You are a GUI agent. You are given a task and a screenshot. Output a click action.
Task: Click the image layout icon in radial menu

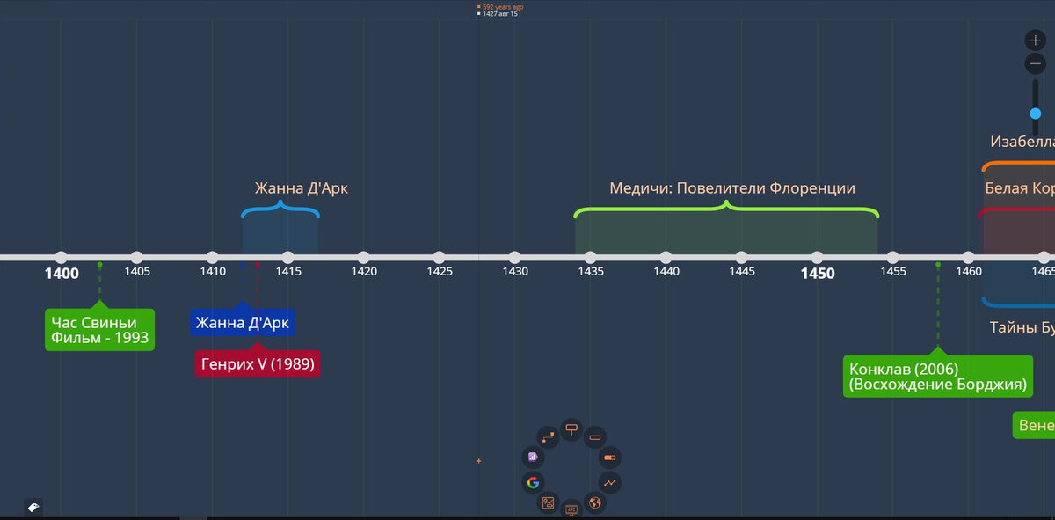click(x=548, y=502)
